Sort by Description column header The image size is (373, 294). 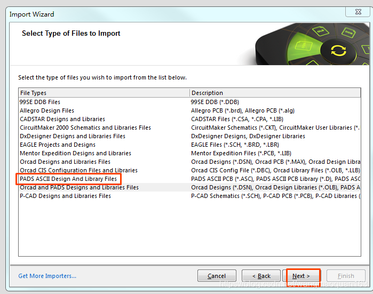[x=275, y=93]
